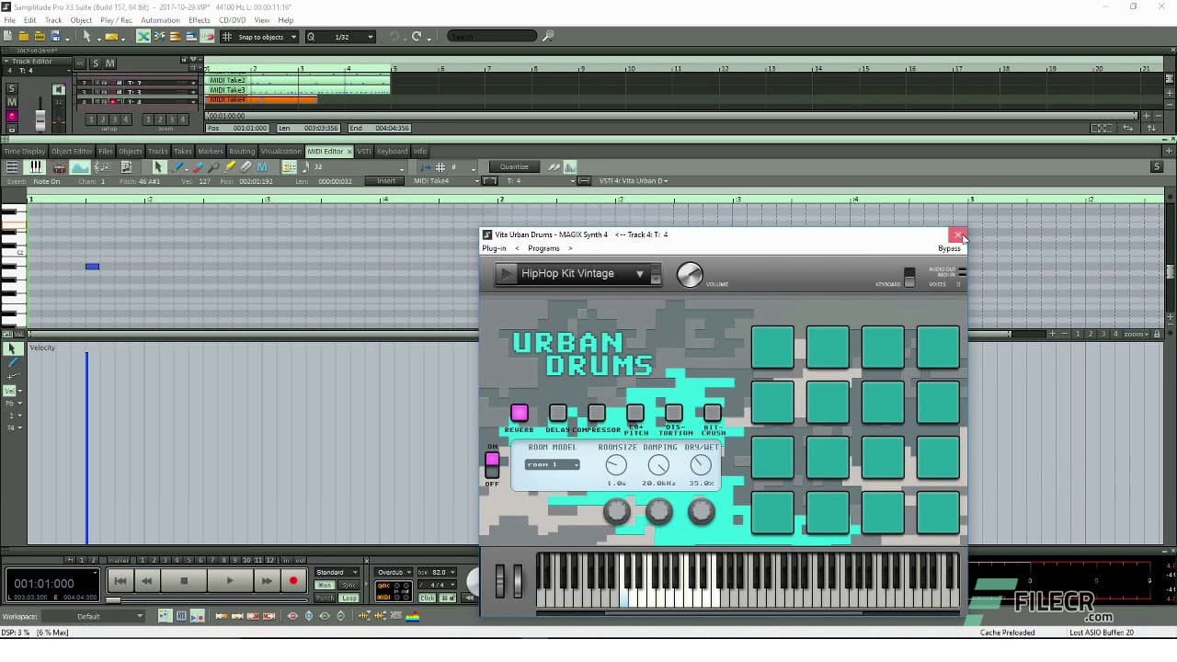Screen dimensions: 1177x662
Task: Switch the reverb ON/OFF switch
Action: pyautogui.click(x=493, y=464)
